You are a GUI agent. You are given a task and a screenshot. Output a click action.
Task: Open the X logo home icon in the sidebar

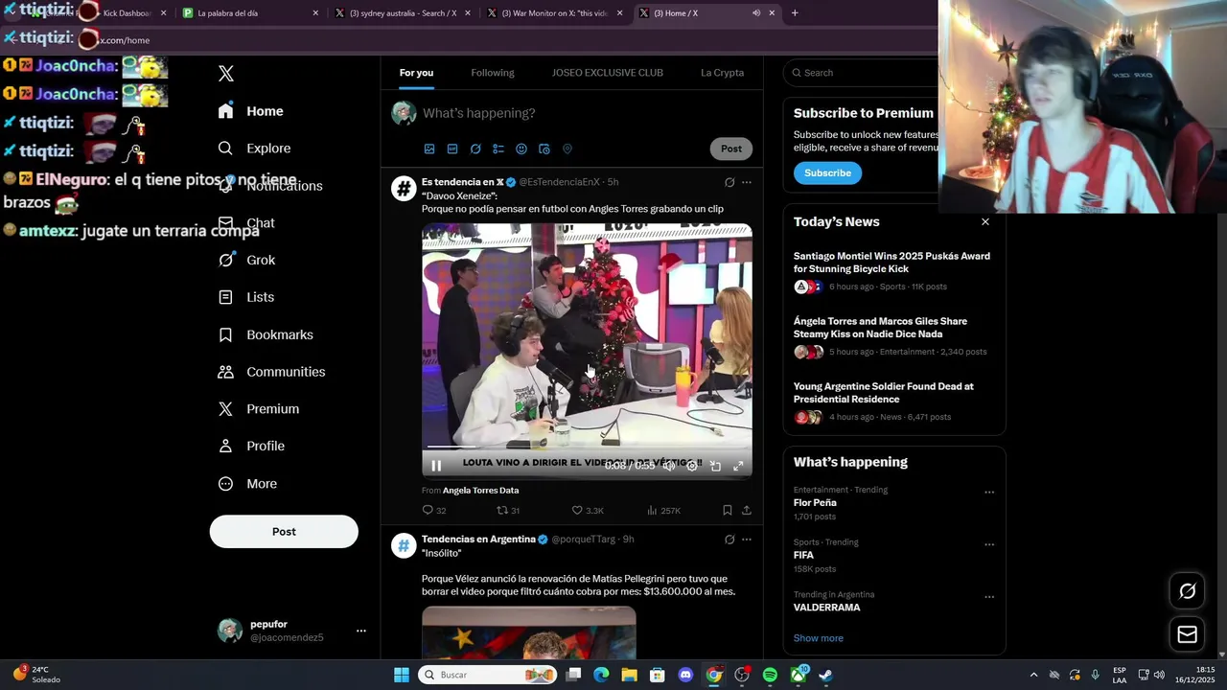pos(226,74)
